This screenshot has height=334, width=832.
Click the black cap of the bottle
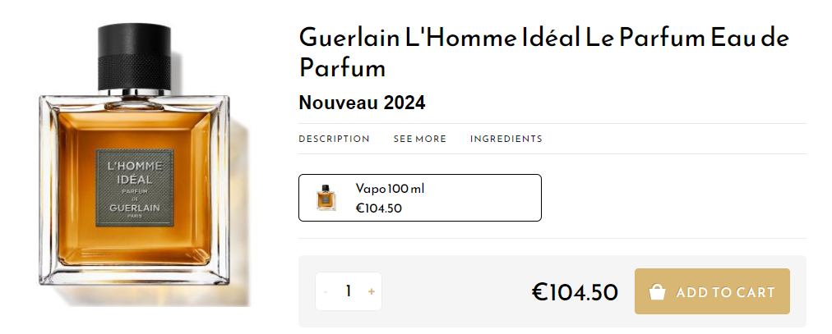(136, 57)
